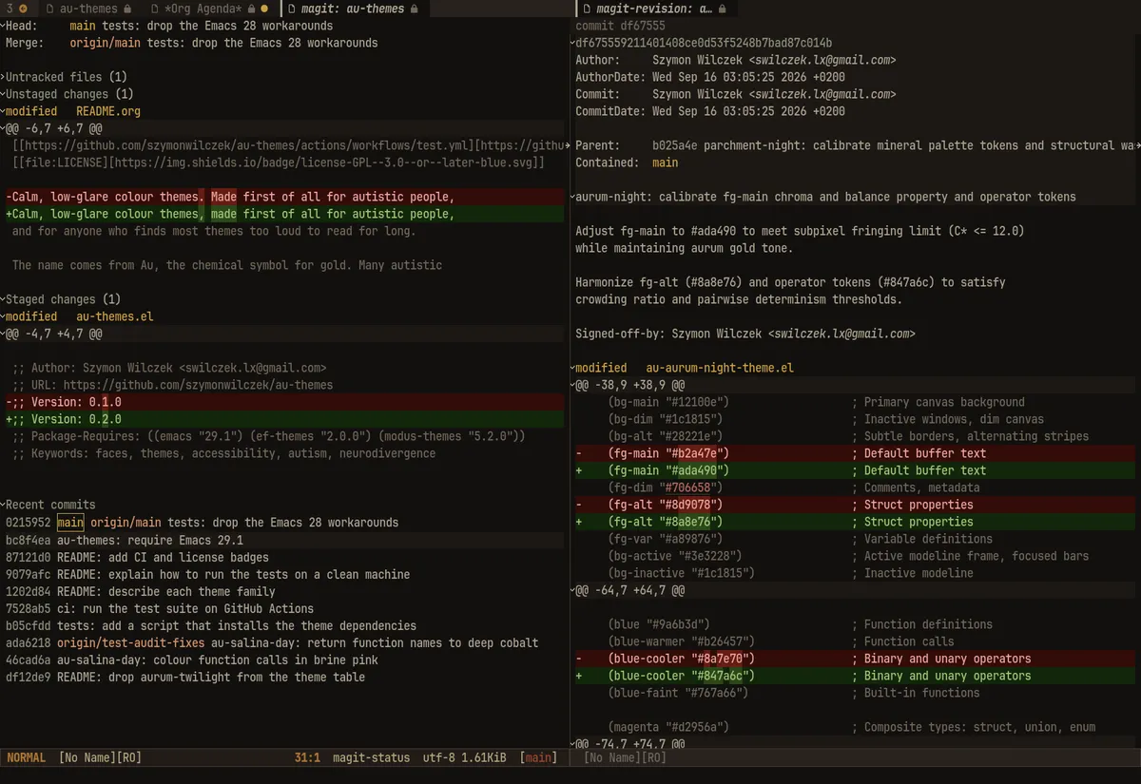The height and width of the screenshot is (784, 1141).
Task: Click the [main] branch indicator in modeline
Action: (539, 757)
